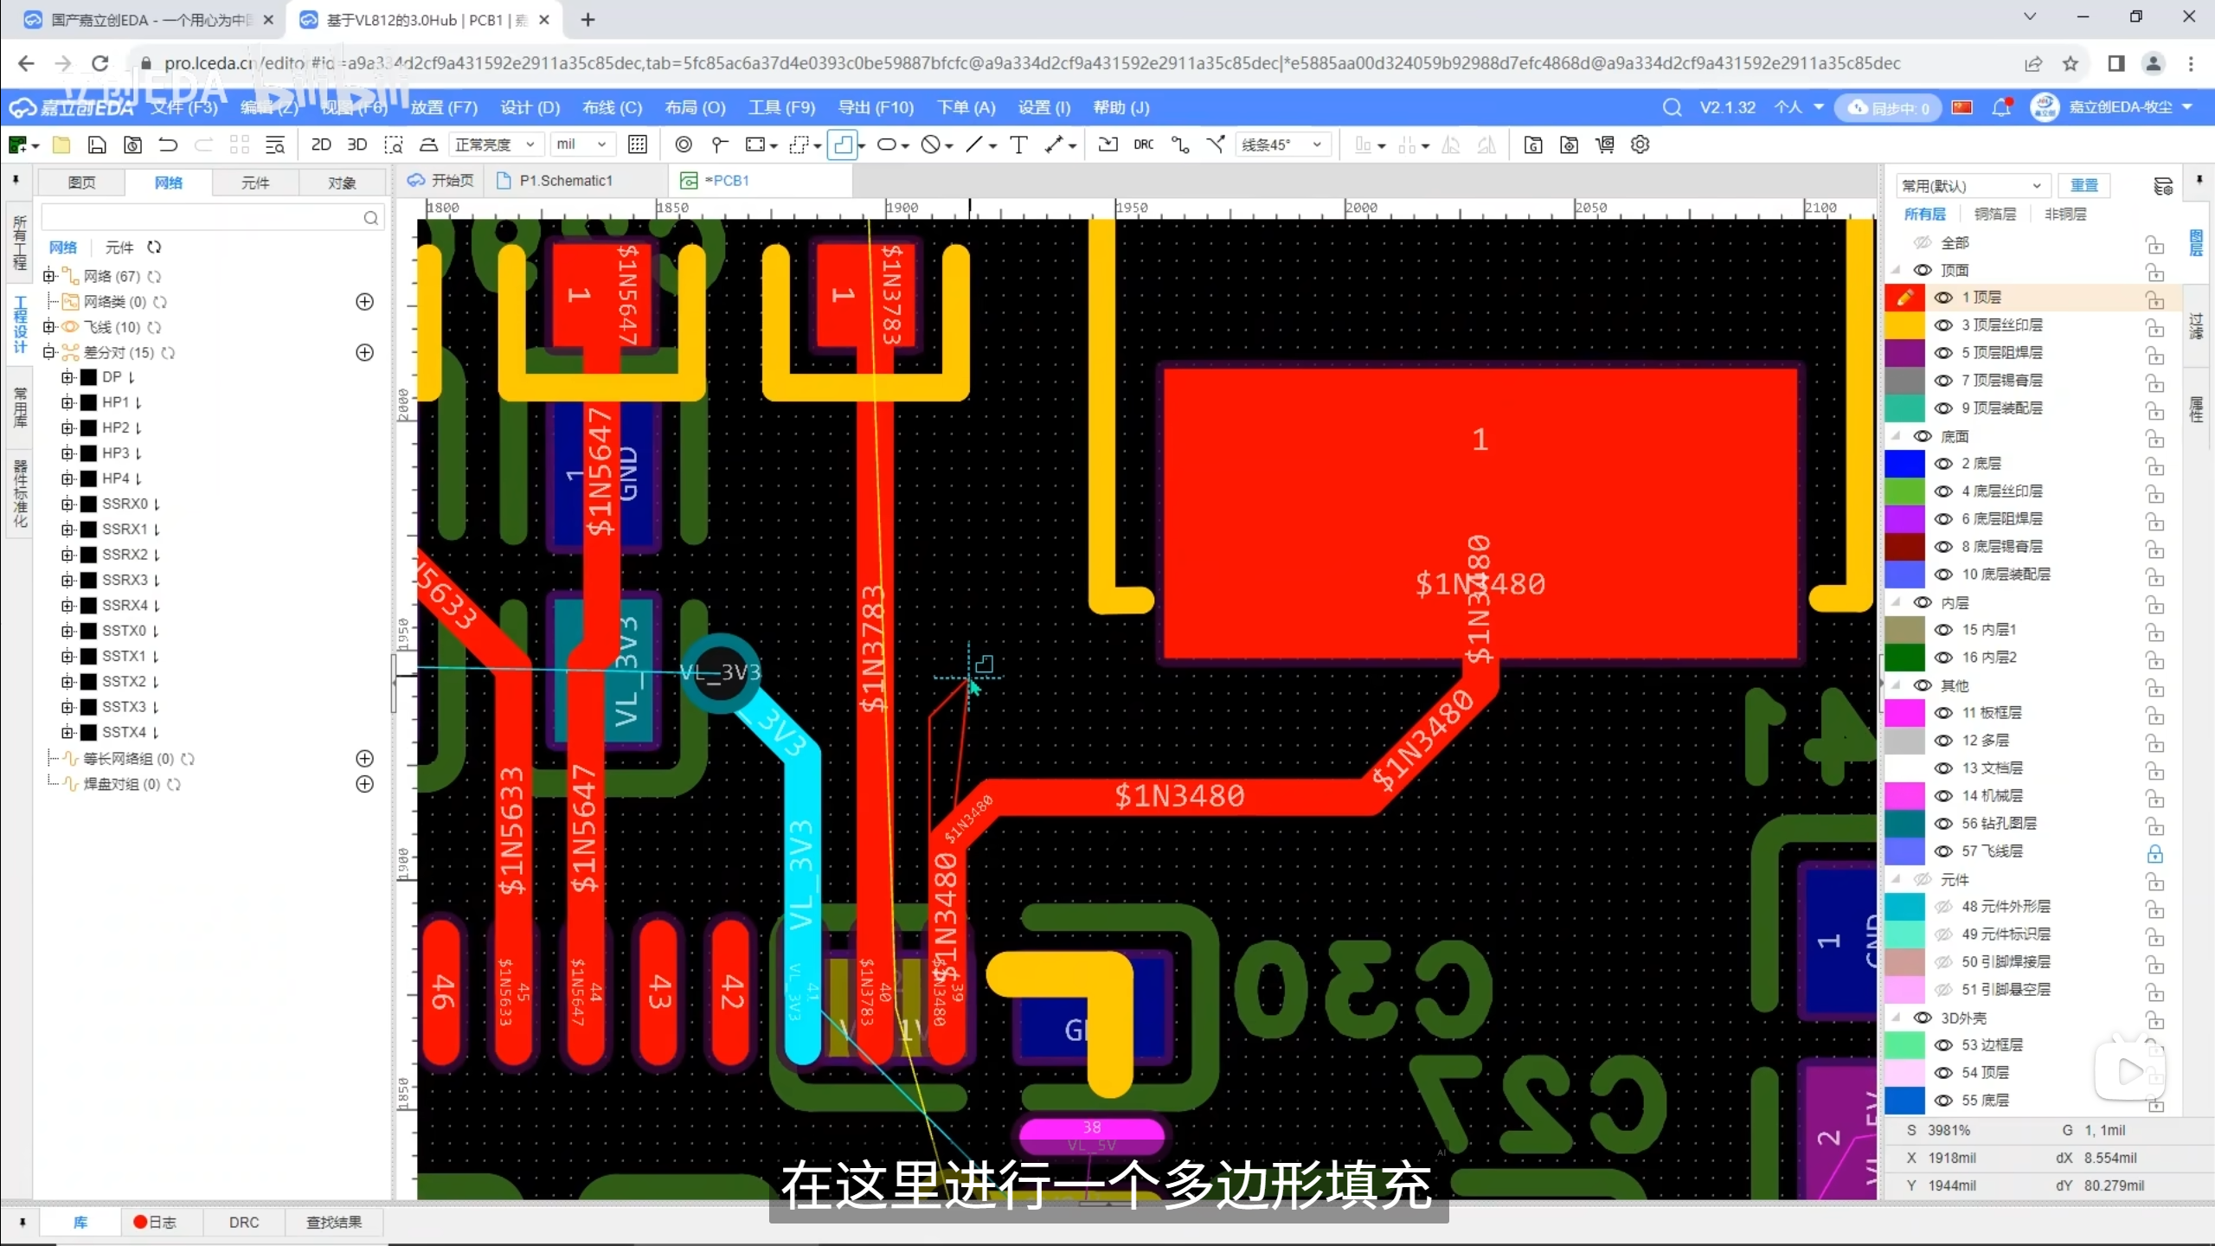The image size is (2215, 1246).
Task: Click the grid dots toolbar icon
Action: tap(638, 145)
